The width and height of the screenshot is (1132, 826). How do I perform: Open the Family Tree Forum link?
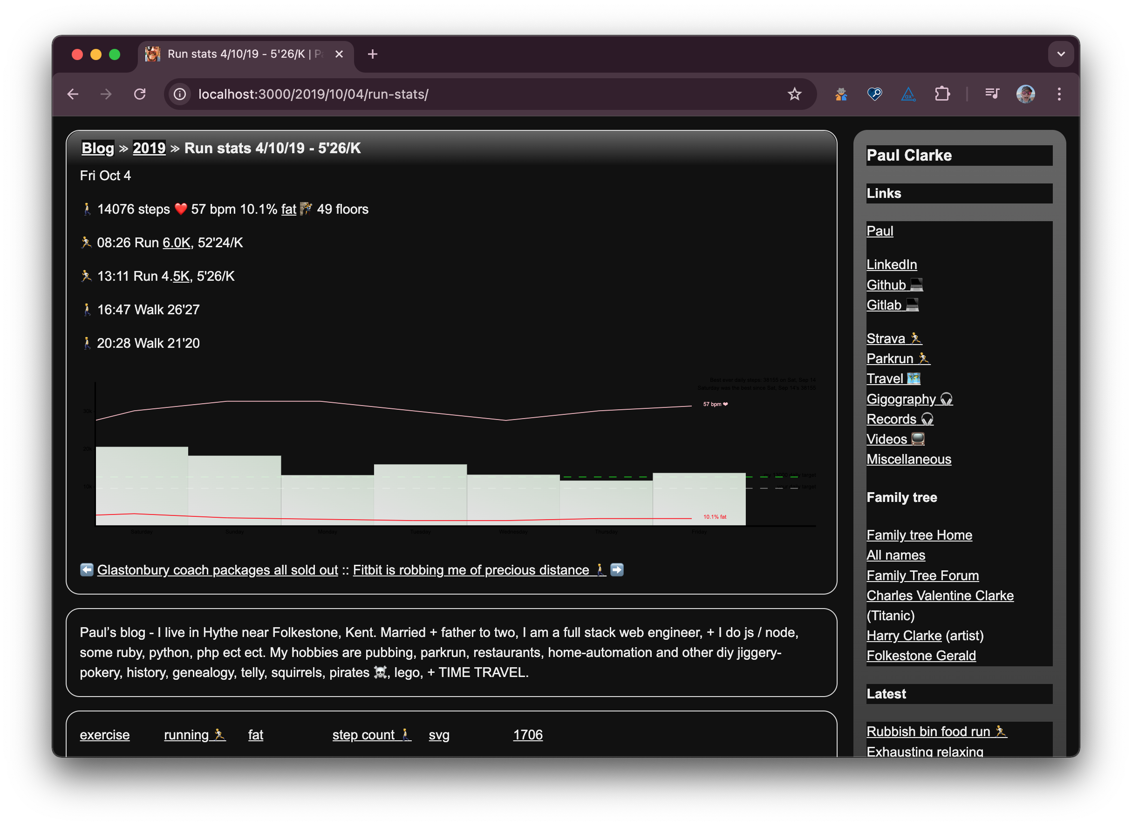point(922,575)
